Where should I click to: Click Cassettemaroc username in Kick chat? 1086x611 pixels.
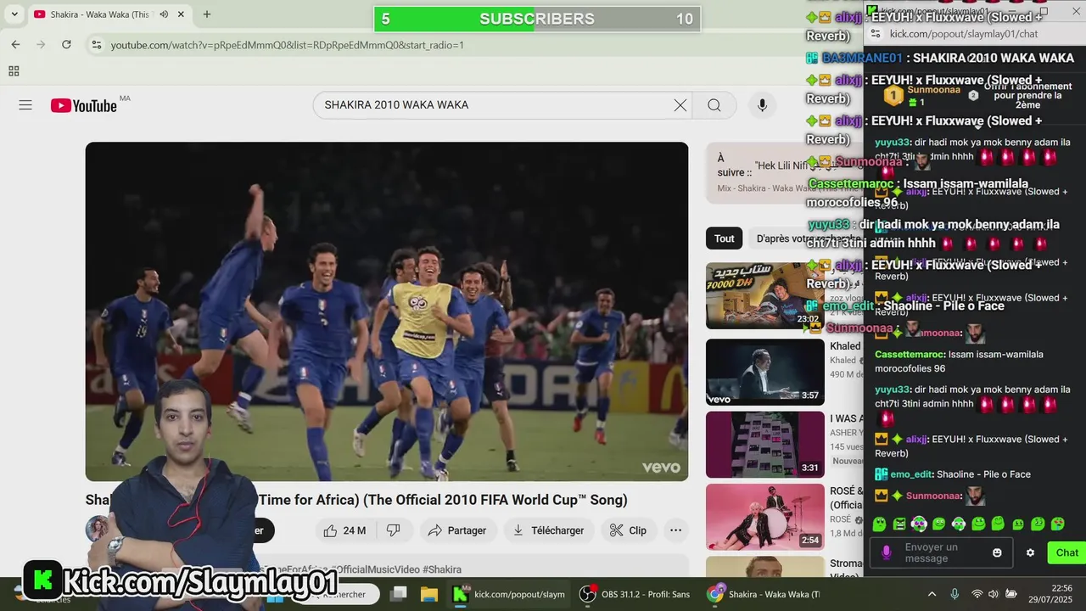[x=910, y=355]
